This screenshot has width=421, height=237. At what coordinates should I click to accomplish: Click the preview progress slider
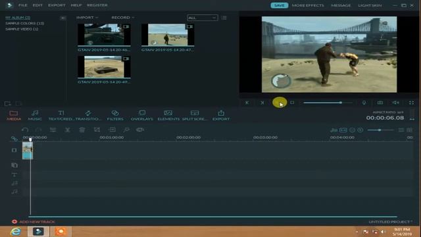pos(328,103)
